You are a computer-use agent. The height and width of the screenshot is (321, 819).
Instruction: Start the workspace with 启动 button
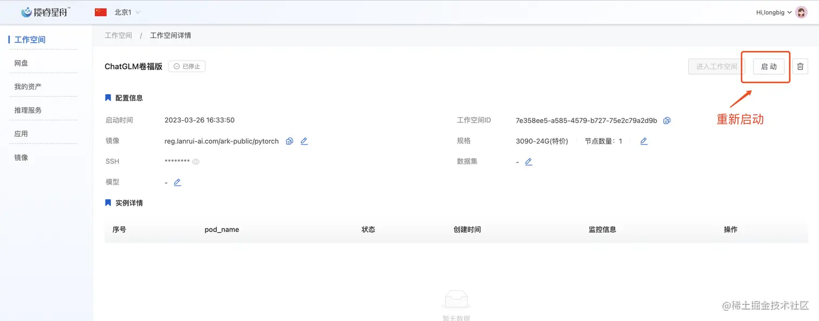(x=769, y=67)
